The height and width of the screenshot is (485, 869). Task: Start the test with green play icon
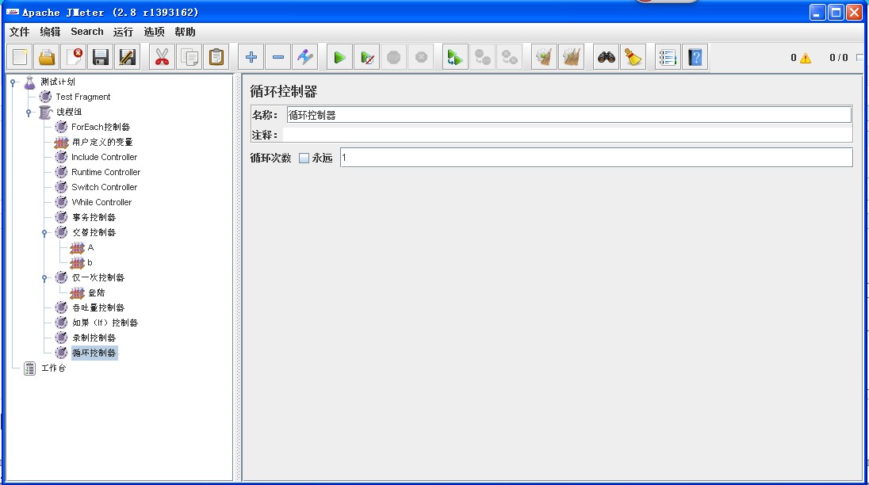click(339, 57)
